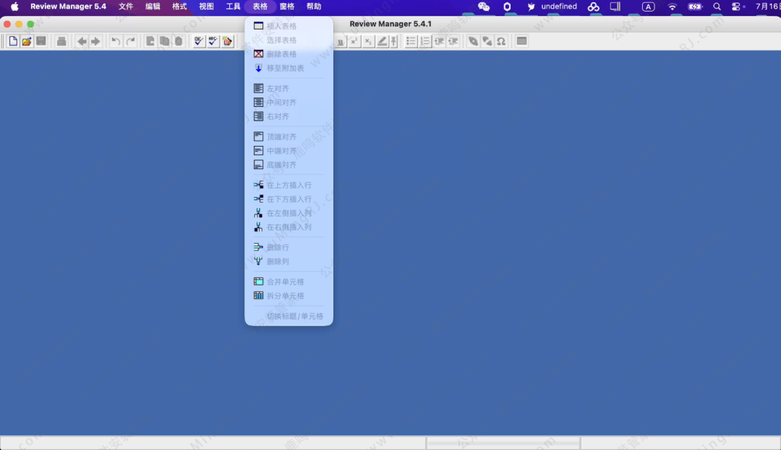This screenshot has height=450, width=781.
Task: Click the OK validation checkmark icon
Action: (199, 41)
